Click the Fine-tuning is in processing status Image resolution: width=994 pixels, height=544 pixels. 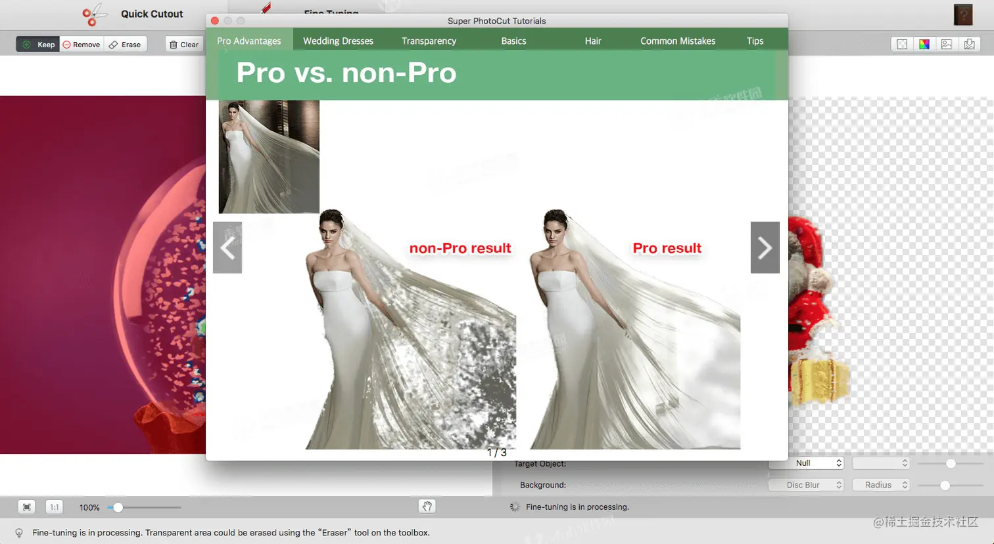pyautogui.click(x=577, y=507)
